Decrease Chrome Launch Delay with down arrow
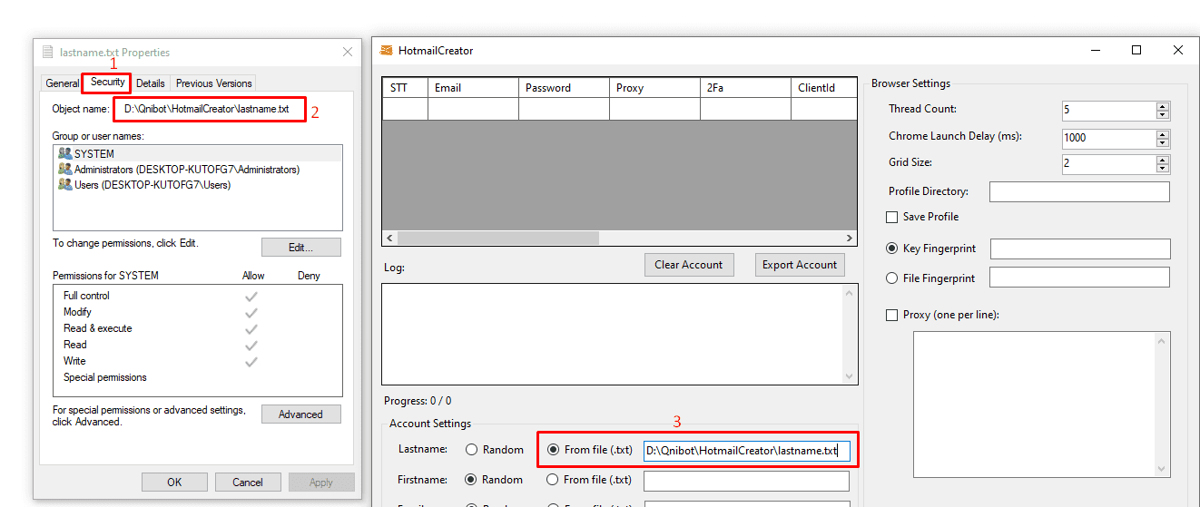 (x=1163, y=143)
